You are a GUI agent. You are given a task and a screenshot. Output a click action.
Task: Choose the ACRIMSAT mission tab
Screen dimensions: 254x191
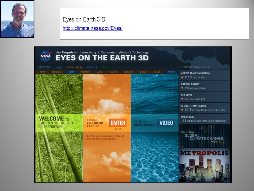coord(85,72)
